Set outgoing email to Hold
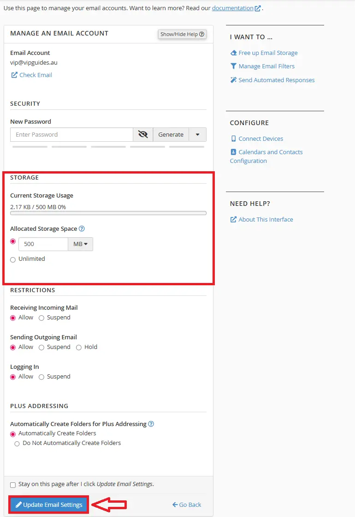355x517 pixels. [79, 348]
